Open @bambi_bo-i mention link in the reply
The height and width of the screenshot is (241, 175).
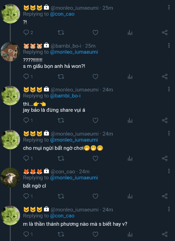point(65,96)
